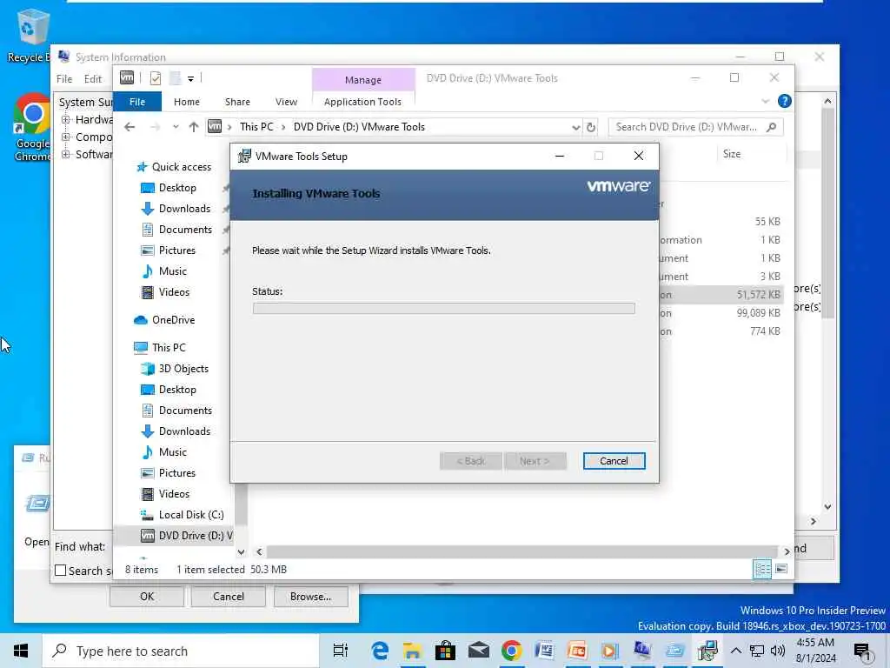
Task: Open Documents under Quick access
Action: coord(185,230)
